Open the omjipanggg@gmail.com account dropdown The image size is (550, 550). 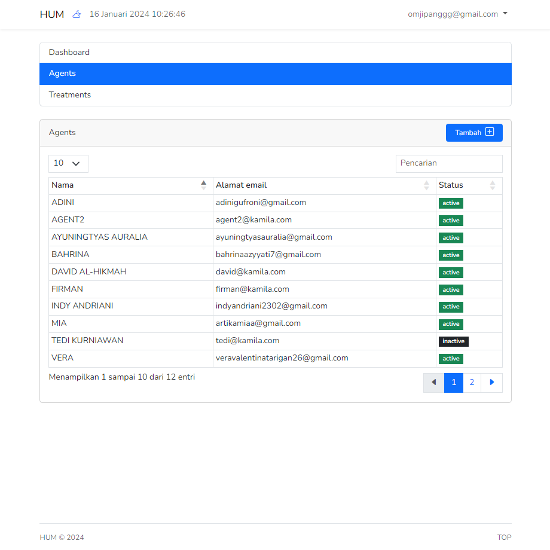click(x=457, y=14)
